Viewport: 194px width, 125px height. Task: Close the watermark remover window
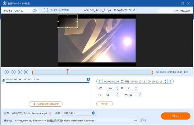click(189, 3)
